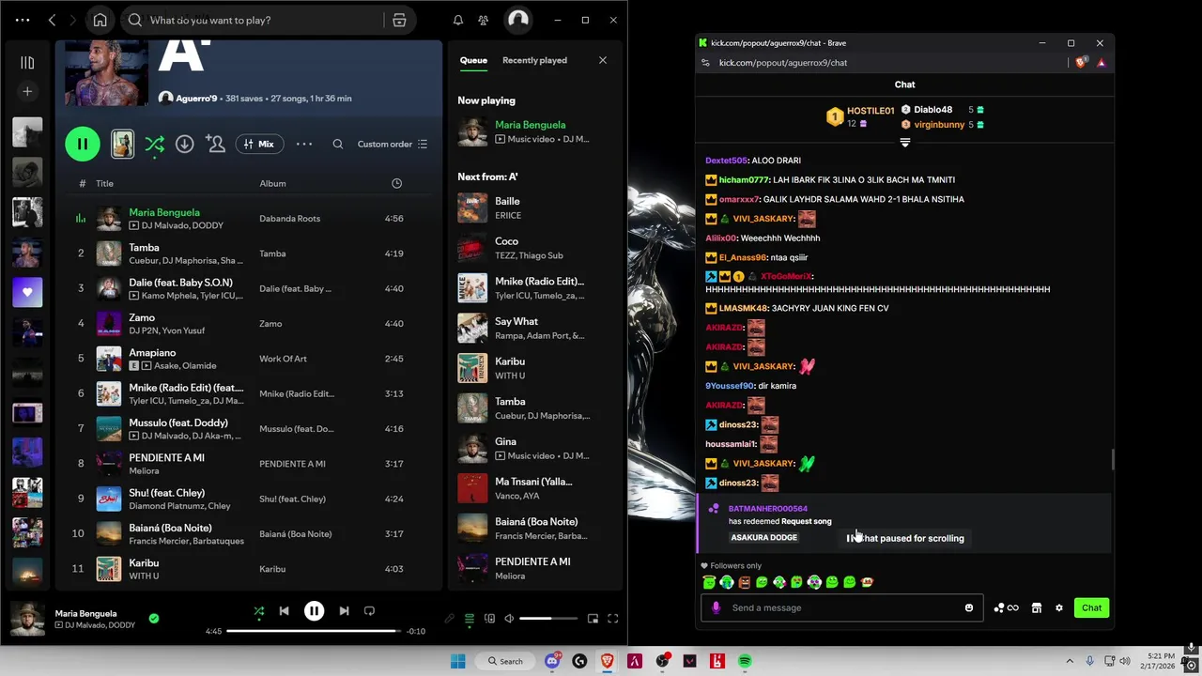Open Spotify Home page

100,20
